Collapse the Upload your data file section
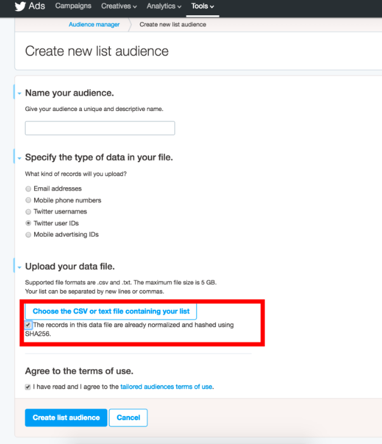This screenshot has height=444, width=382. 20,267
